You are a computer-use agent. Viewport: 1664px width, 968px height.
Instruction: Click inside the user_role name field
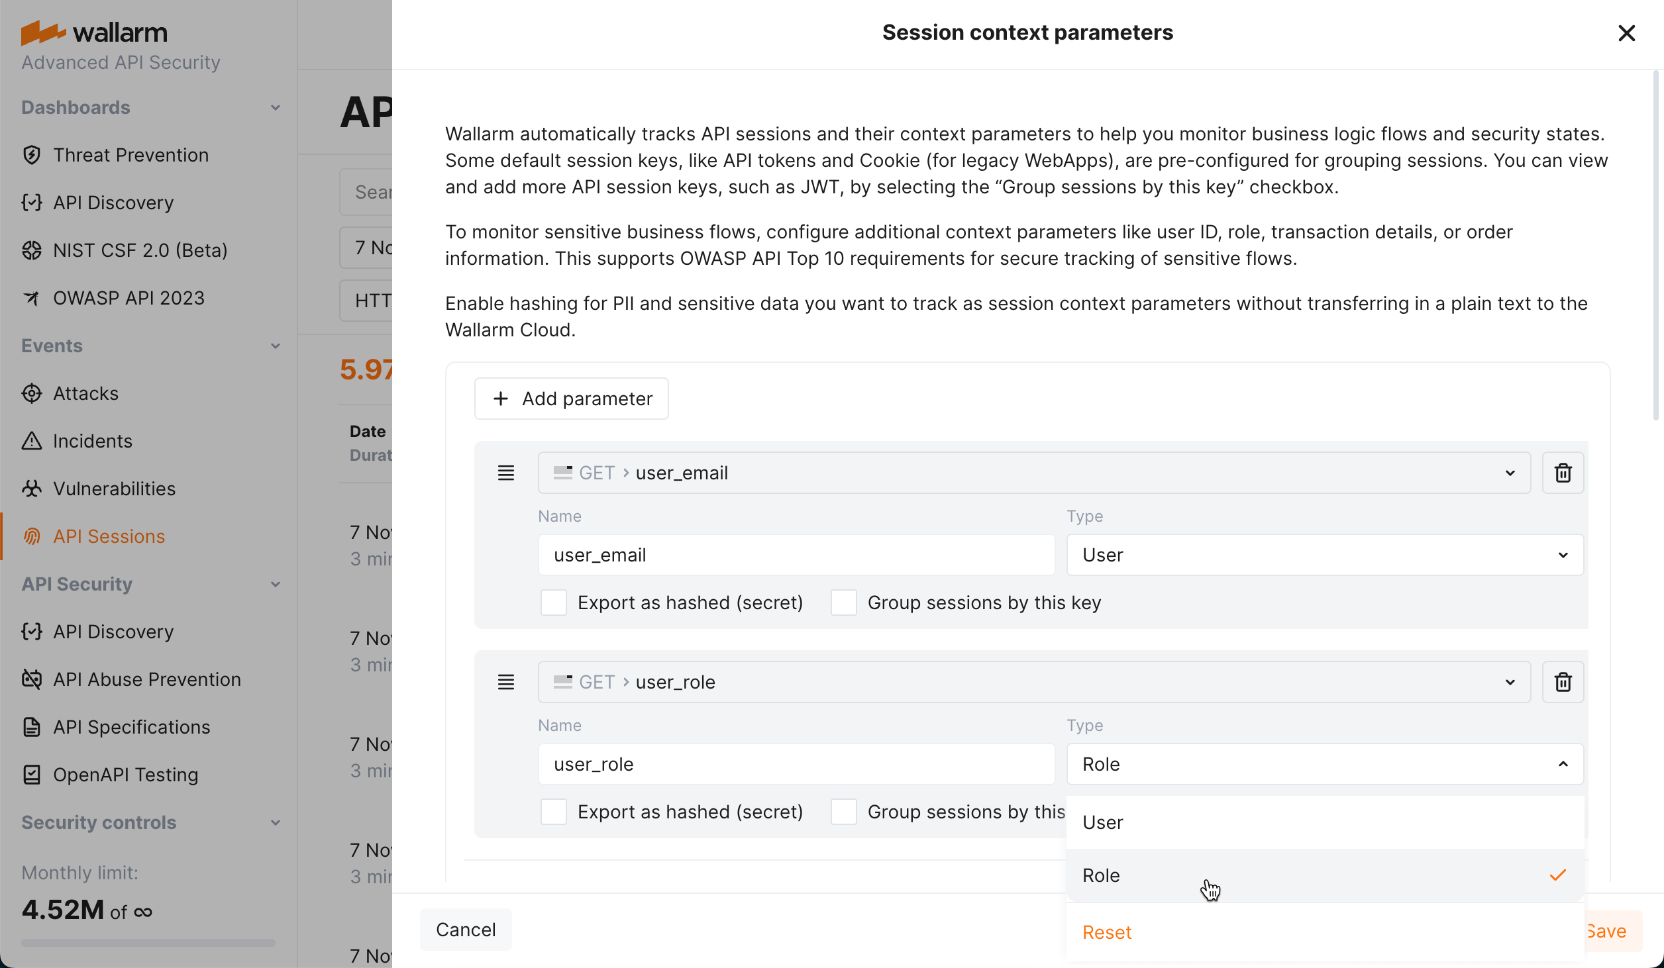click(795, 763)
